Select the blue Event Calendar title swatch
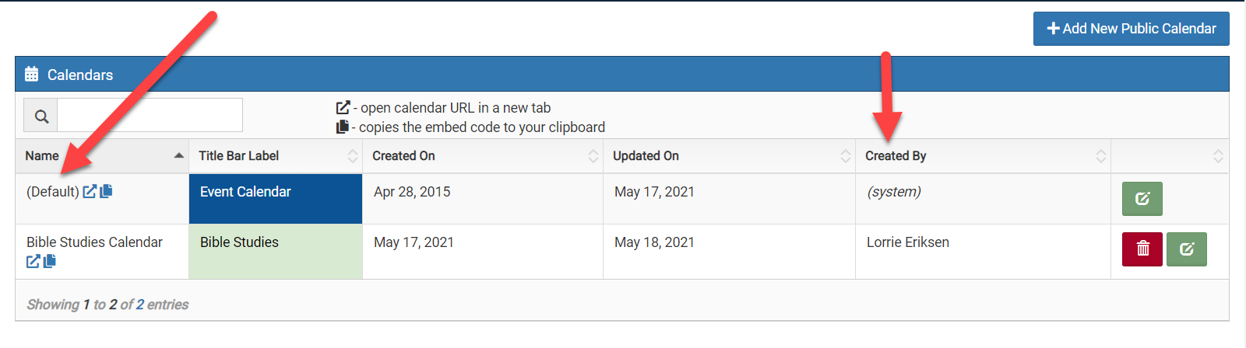 point(276,199)
